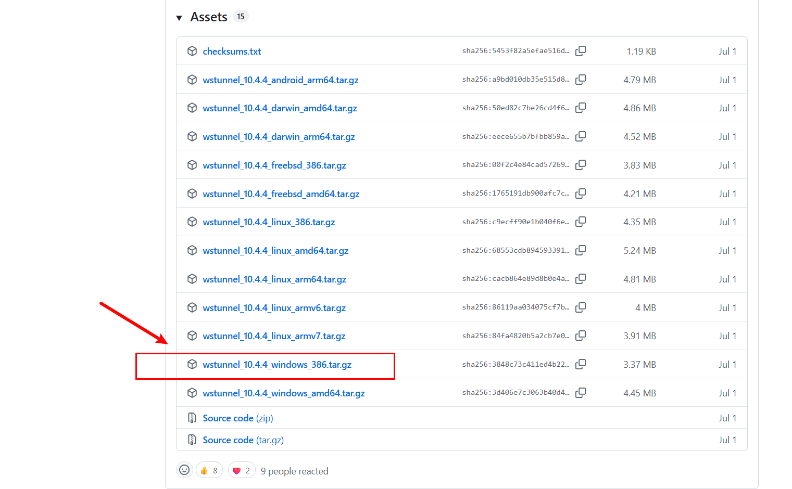Viewport: 792px width, 489px height.
Task: Click the package icon beside linux_armv7 archive
Action: tap(192, 336)
